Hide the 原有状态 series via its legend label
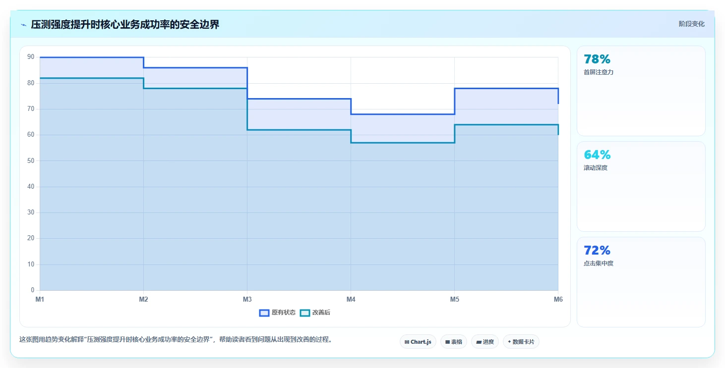The image size is (725, 368). (284, 313)
